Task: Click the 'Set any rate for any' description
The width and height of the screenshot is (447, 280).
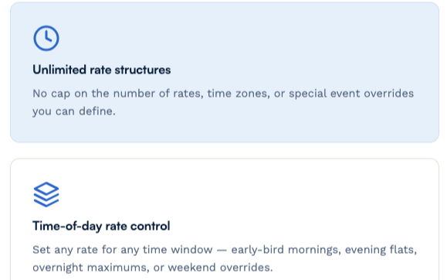Action: click(225, 258)
